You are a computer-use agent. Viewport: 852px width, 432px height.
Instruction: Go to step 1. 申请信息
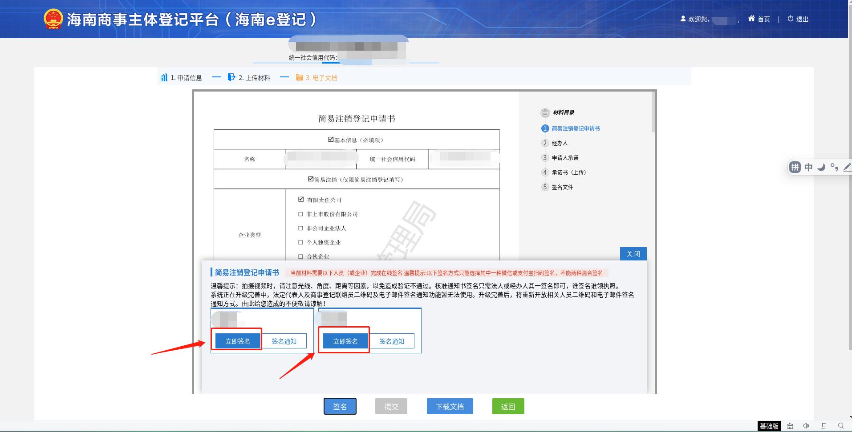181,78
